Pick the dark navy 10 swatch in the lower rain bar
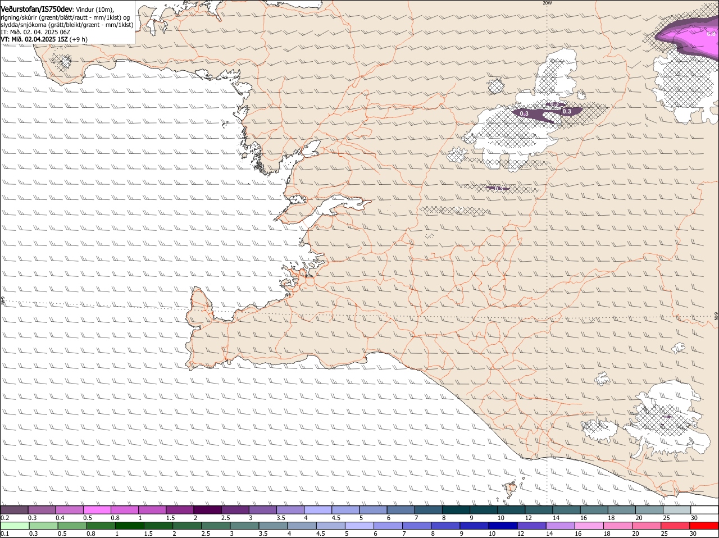Viewport: 719px width, 538px height. pos(502,526)
